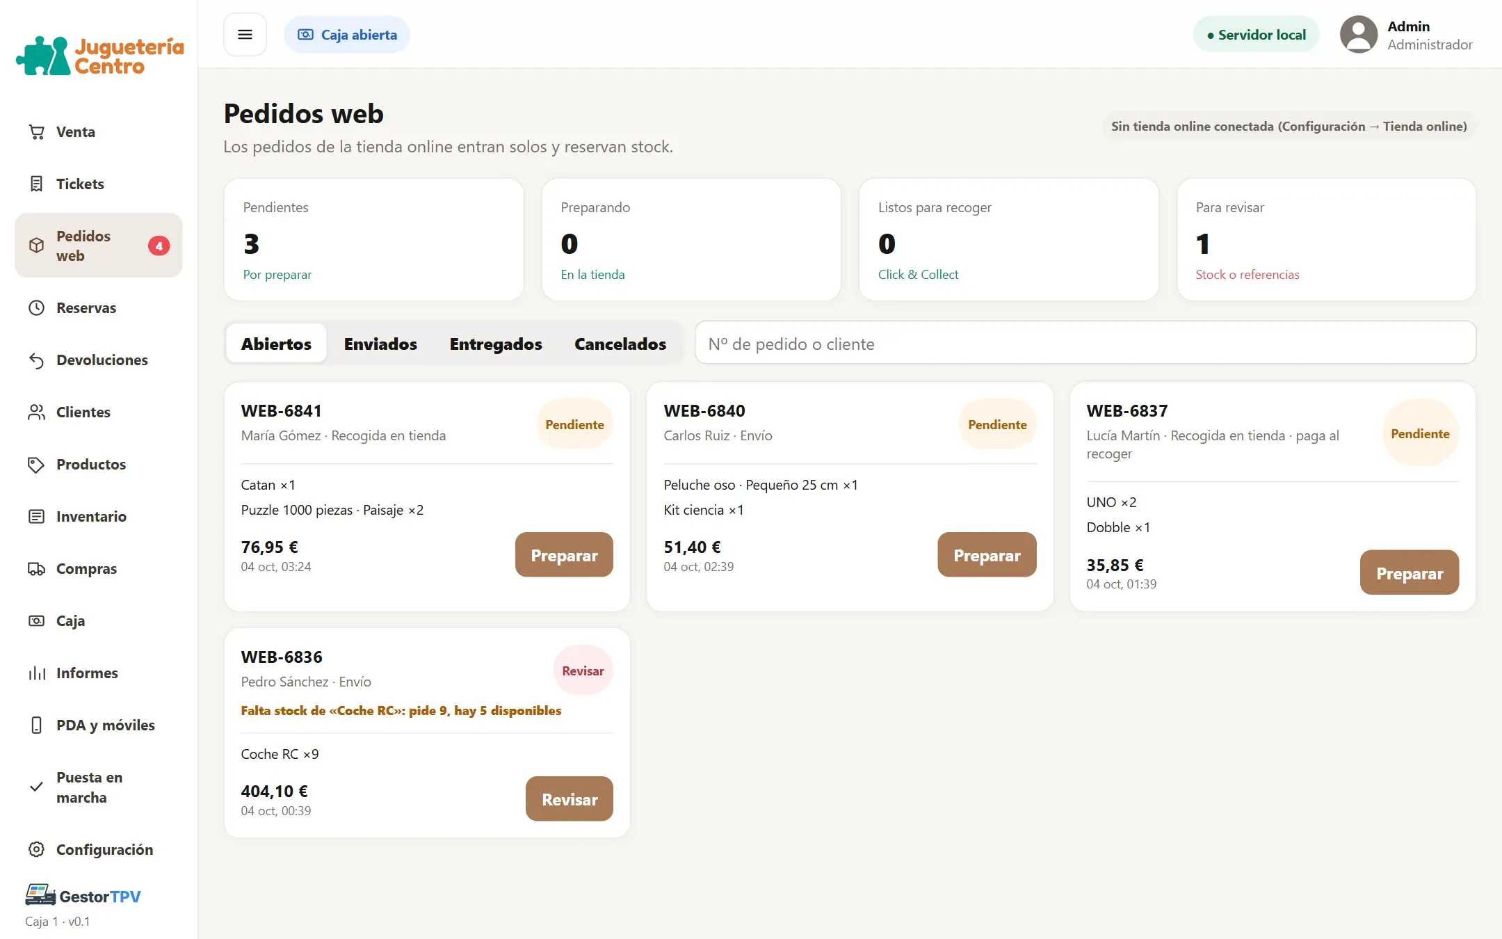Click order number WEB-6841 title

pos(282,411)
